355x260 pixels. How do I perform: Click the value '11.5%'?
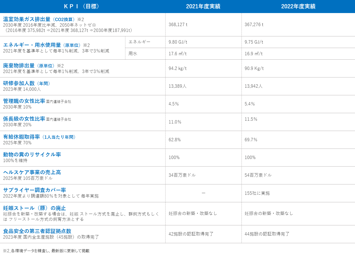pos(251,119)
